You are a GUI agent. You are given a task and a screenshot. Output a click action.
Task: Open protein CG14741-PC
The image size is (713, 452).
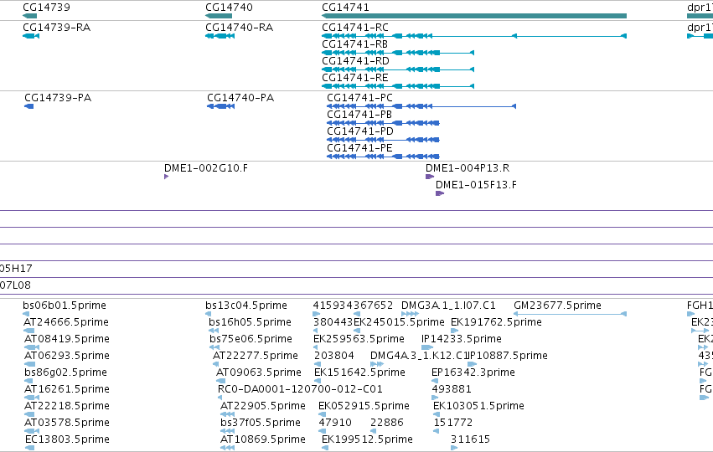point(360,98)
